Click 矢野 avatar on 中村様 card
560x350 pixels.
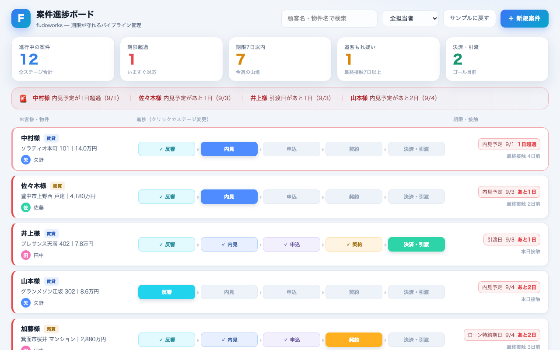pyautogui.click(x=26, y=160)
